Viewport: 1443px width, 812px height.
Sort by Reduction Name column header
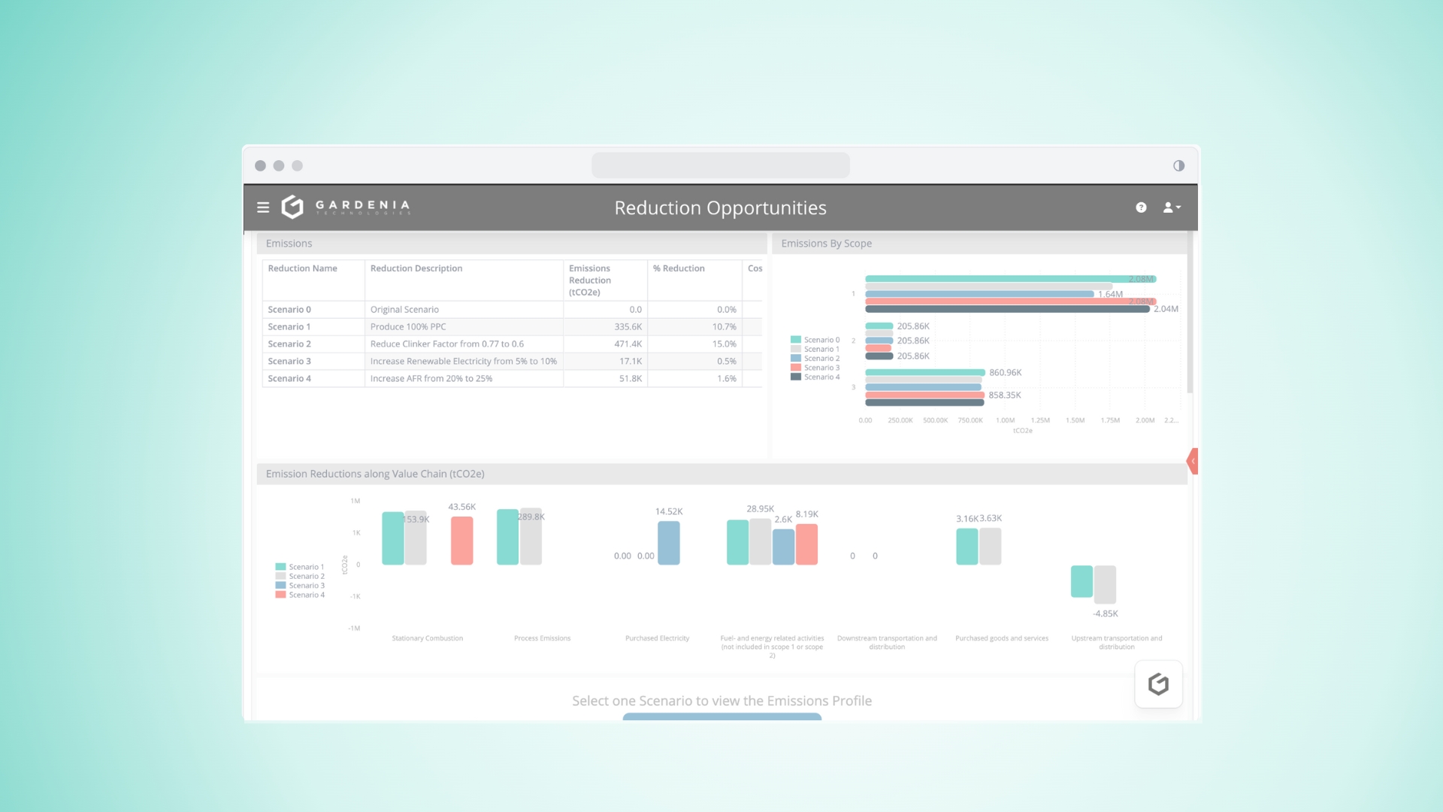tap(313, 280)
